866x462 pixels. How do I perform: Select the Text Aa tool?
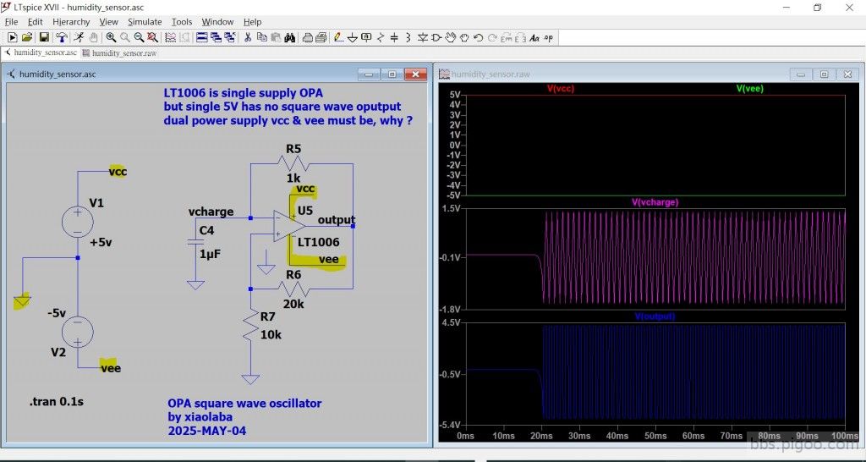pyautogui.click(x=534, y=37)
